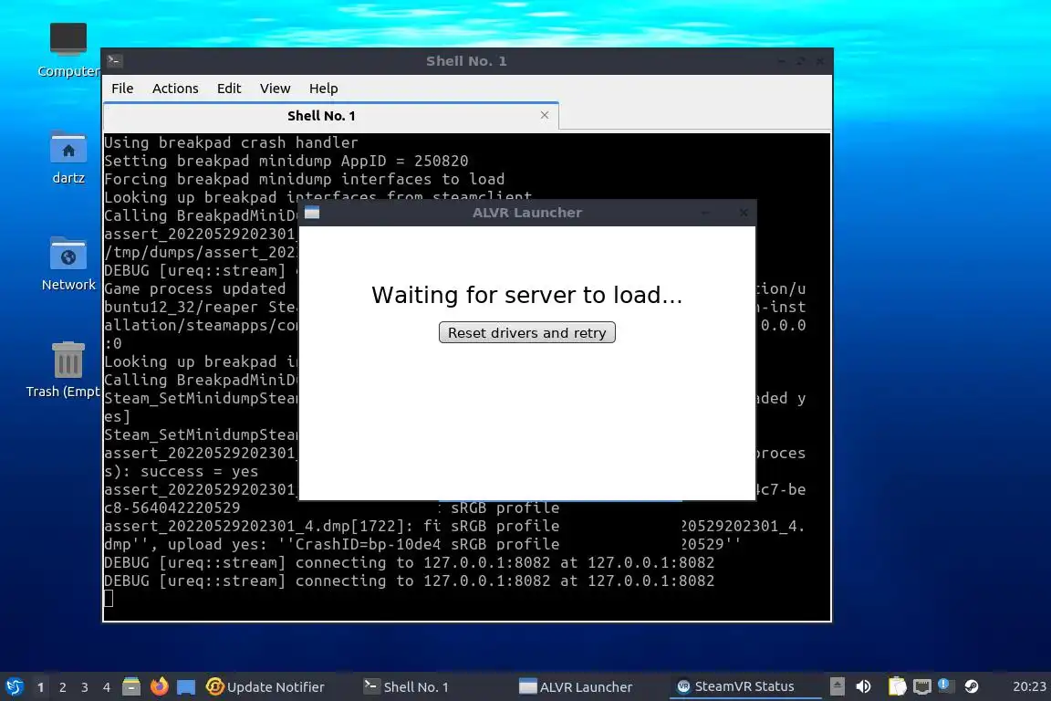This screenshot has width=1051, height=701.
Task: Click the Reset drivers and retry button
Action: pyautogui.click(x=526, y=333)
